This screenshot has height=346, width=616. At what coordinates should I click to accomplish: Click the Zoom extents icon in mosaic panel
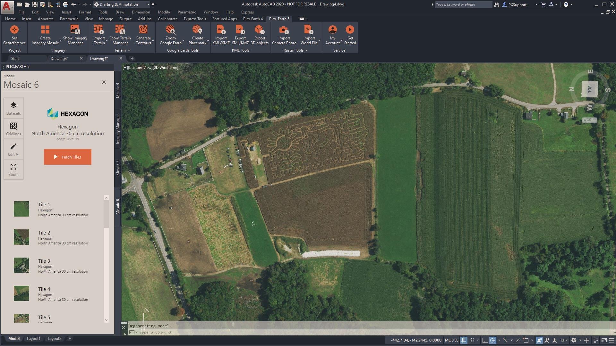click(x=13, y=169)
